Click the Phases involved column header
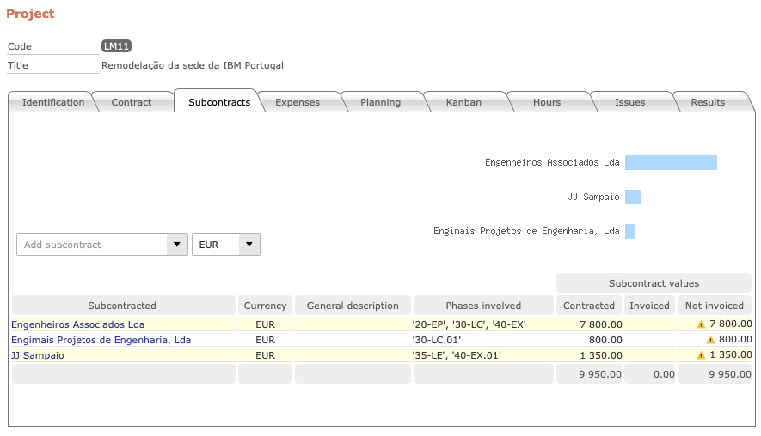 [x=483, y=306]
